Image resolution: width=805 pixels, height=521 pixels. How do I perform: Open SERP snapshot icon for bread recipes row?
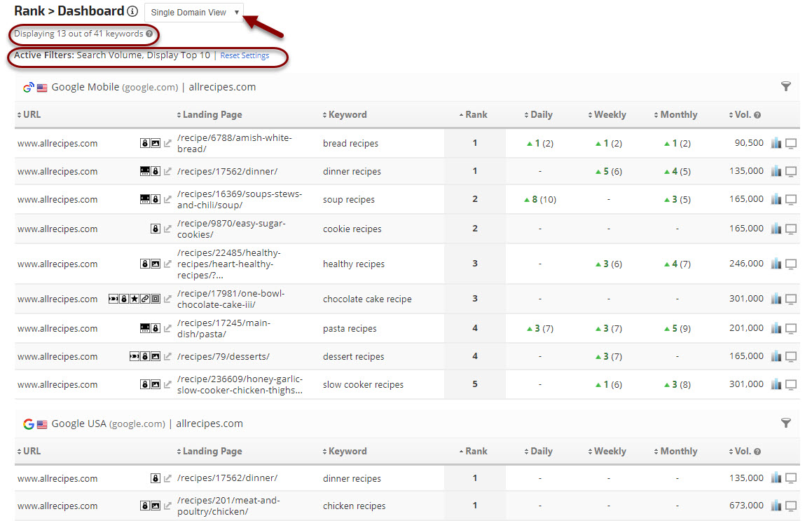791,143
